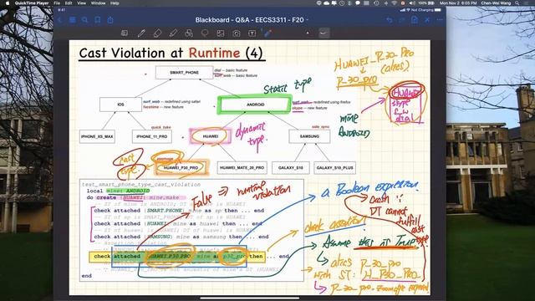Click the test_smart_phone_type_cast_violation heading
Image resolution: width=535 pixels, height=301 pixels.
pos(141,184)
